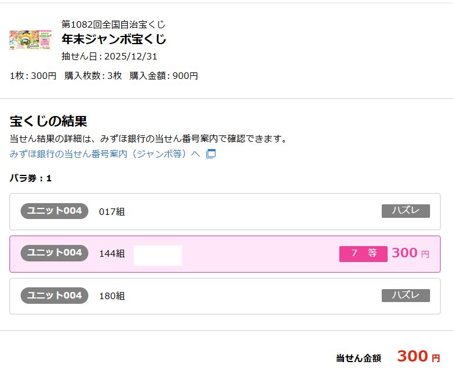Click the 抽せん日 2025/12/31 date text

pos(109,57)
